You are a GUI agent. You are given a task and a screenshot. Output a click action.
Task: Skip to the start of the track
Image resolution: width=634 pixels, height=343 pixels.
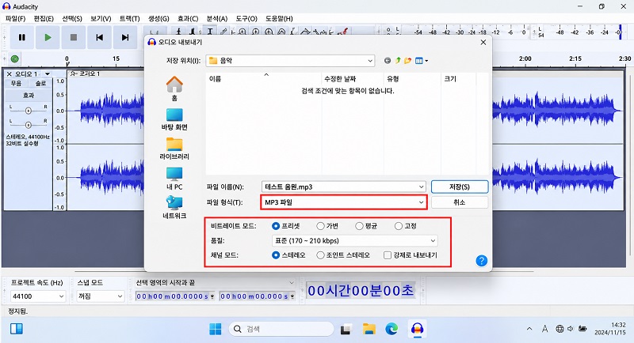(100, 37)
